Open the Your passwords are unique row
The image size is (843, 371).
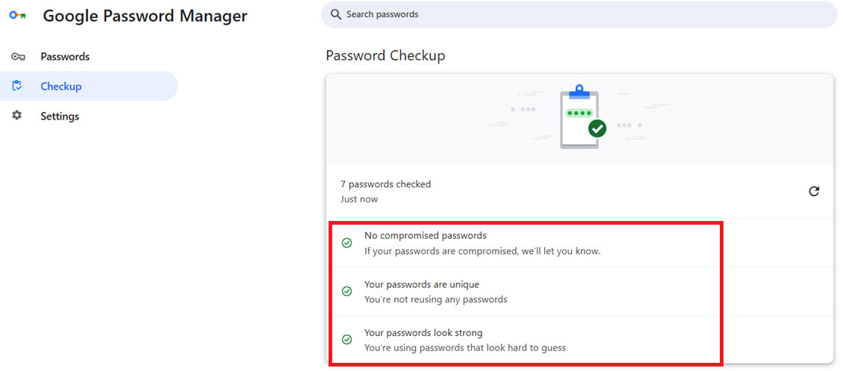(x=435, y=292)
